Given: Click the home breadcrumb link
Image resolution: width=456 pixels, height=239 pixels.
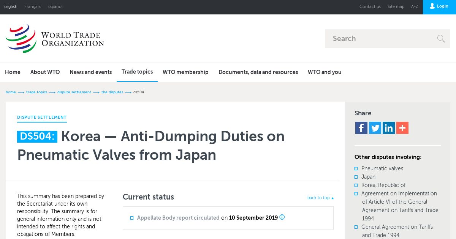Looking at the screenshot, I should [11, 92].
